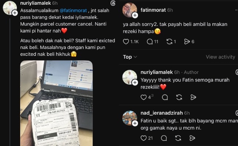Like nuriyliamalek's "Yayyyy thank you" reply
The height and width of the screenshot is (146, 238).
(x=144, y=97)
